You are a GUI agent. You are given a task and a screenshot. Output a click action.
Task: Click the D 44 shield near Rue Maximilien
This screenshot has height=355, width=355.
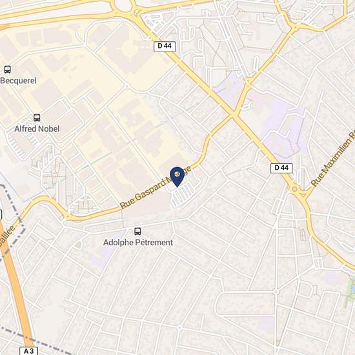click(281, 168)
